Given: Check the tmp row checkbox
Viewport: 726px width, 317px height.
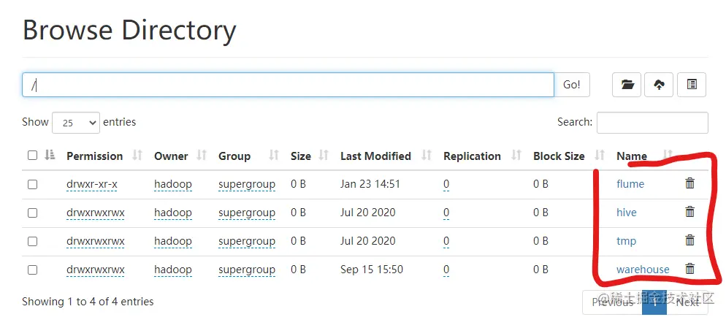Looking at the screenshot, I should point(32,242).
